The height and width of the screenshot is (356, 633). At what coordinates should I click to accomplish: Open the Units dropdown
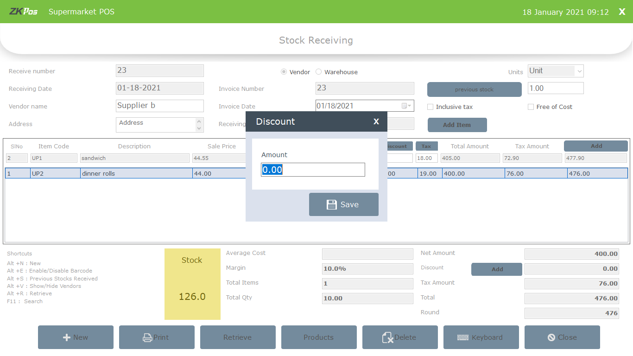(579, 71)
